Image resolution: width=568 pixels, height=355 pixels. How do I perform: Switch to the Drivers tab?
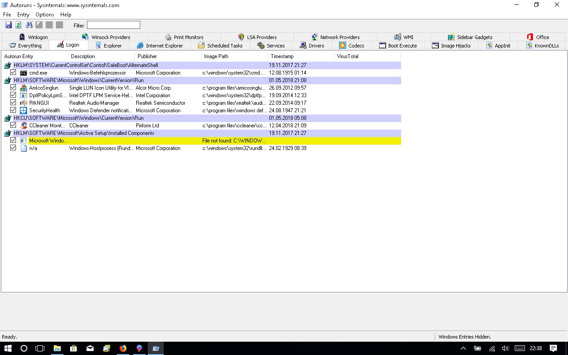(312, 46)
